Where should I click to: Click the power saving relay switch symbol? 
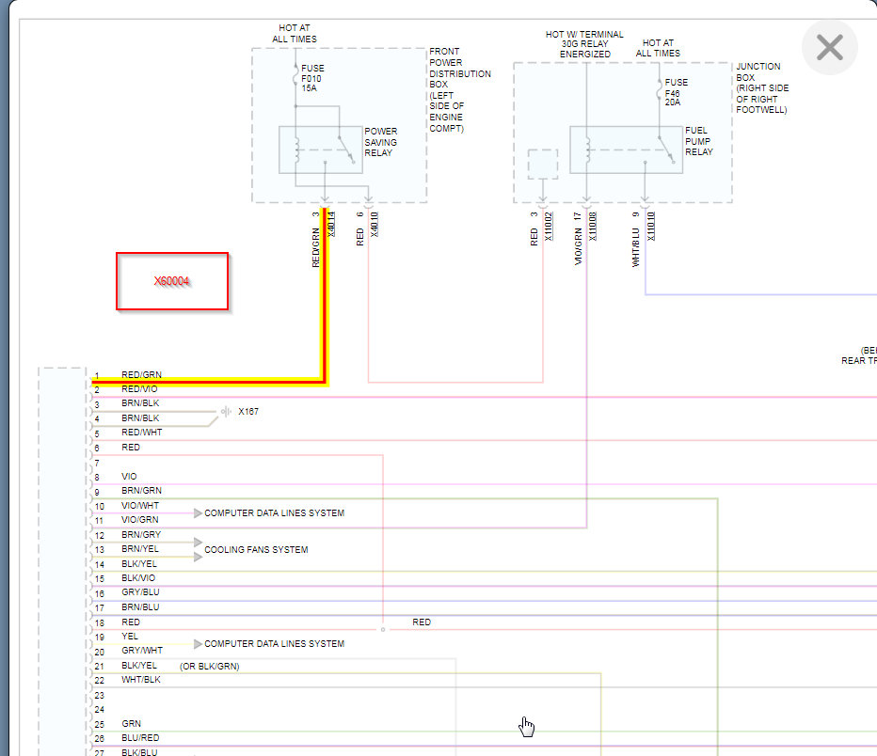coord(346,150)
